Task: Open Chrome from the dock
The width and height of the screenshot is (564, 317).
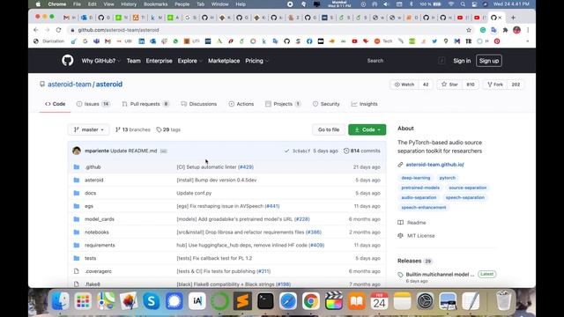Action: 311,300
